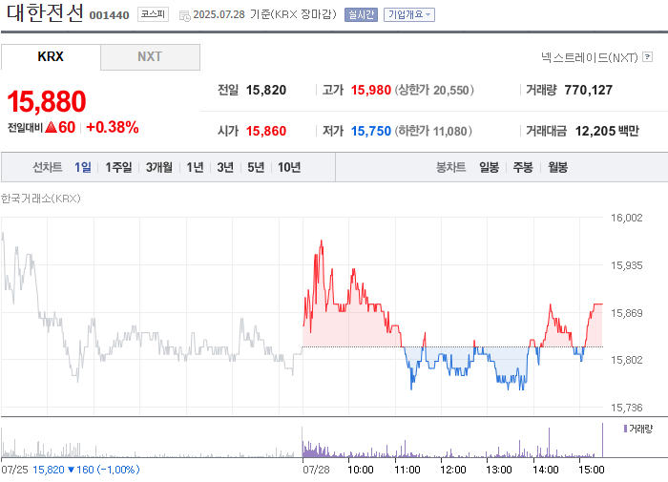Click the 14:00 time axis marker
This screenshot has height=482, width=668.
545,470
